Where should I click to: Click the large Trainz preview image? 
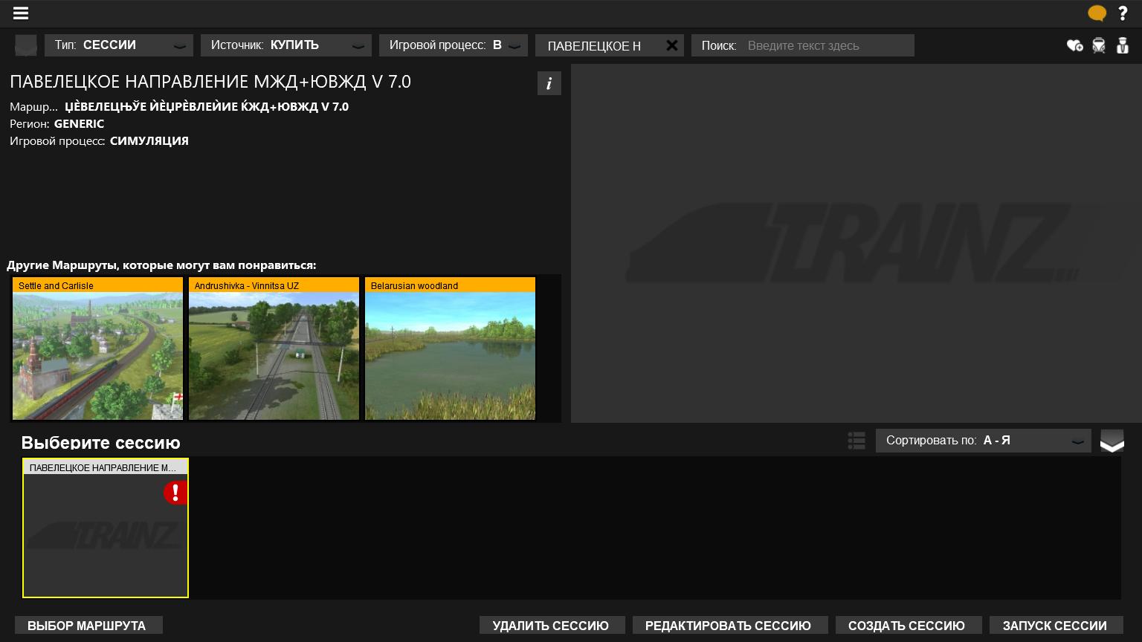[x=856, y=243]
